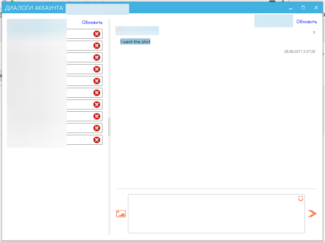
Task: Send the message with orange arrow
Action: [x=312, y=214]
